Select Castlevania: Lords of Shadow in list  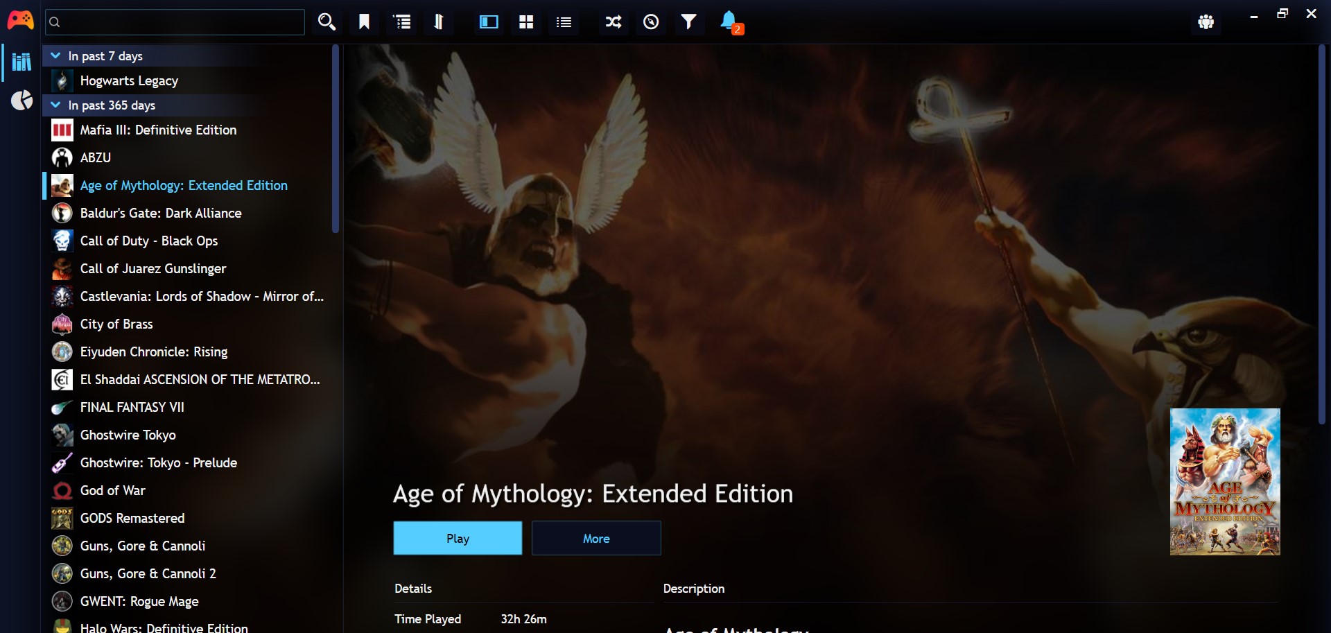coord(187,296)
